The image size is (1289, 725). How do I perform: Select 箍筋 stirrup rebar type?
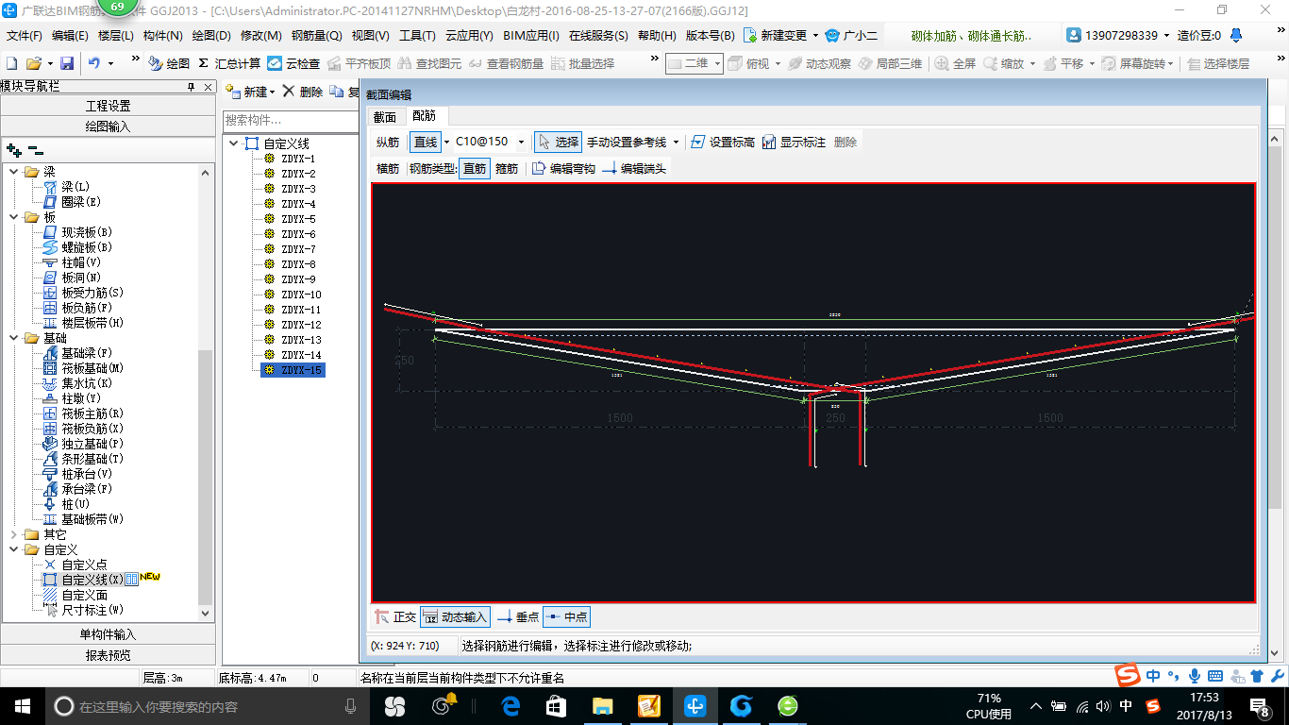coord(507,169)
